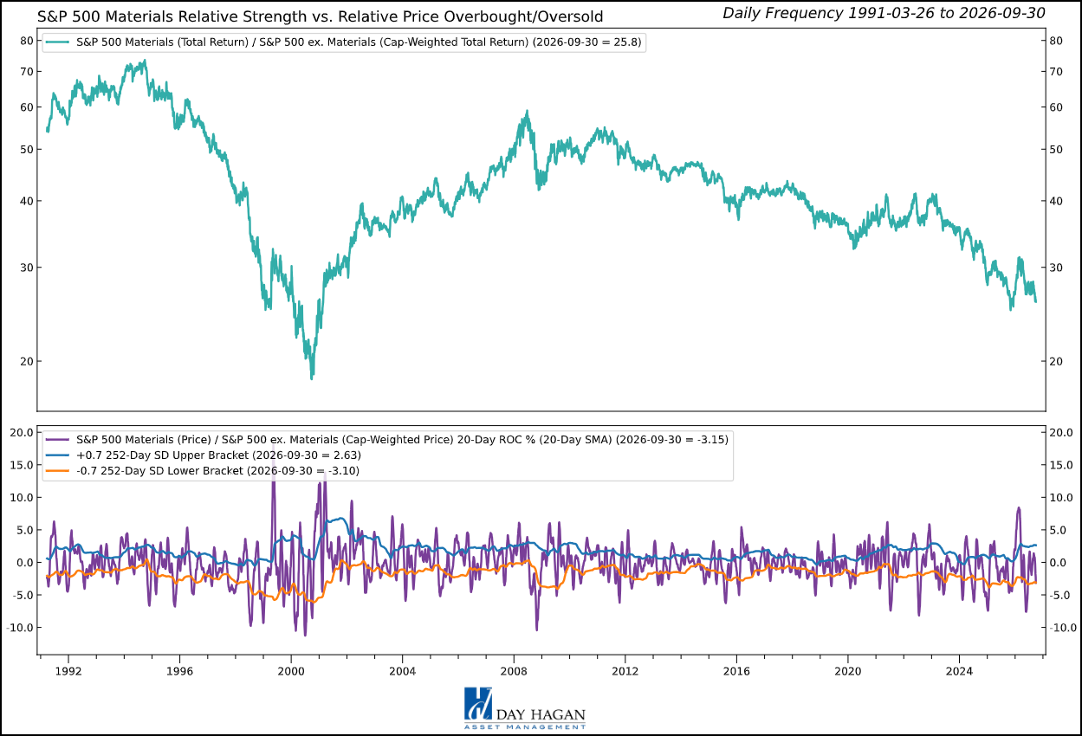Image resolution: width=1082 pixels, height=736 pixels.
Task: Click the '20-Day ROC % (20-Day SMA)' legend entry
Action: (402, 439)
